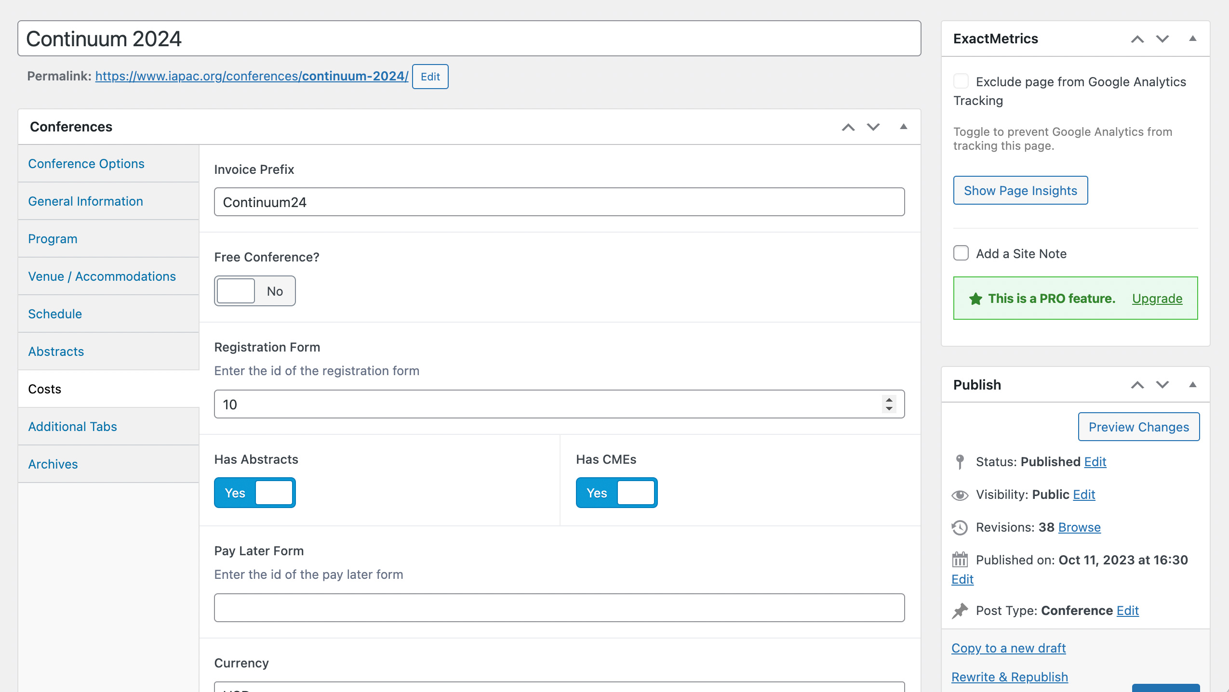Open the Additional Tabs section

tap(108, 427)
